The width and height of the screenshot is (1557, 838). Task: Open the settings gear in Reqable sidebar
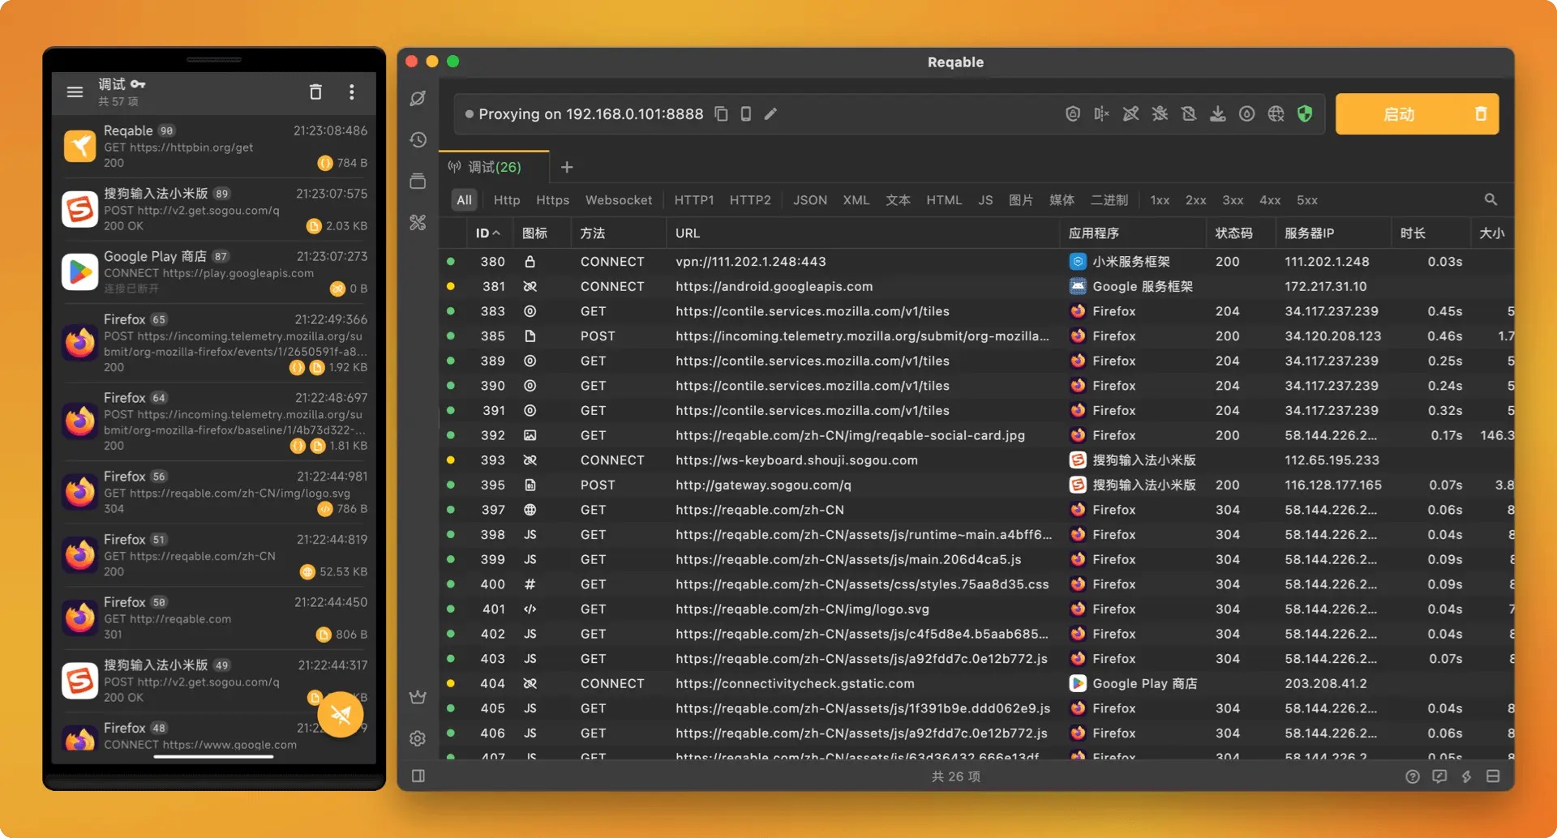pos(418,738)
